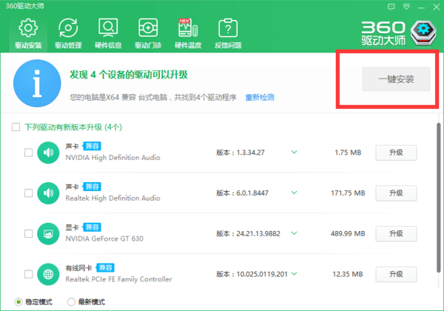Click 升级 for NVIDIA High Definition Audio

tap(396, 153)
